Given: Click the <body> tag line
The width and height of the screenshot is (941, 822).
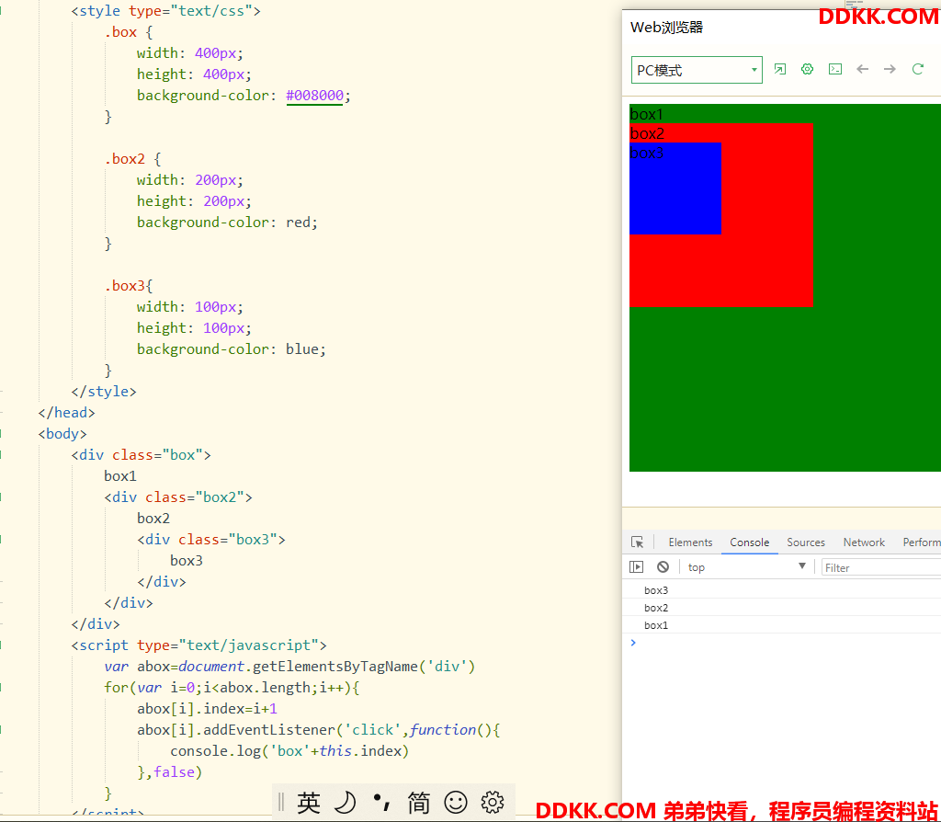Looking at the screenshot, I should pyautogui.click(x=62, y=433).
